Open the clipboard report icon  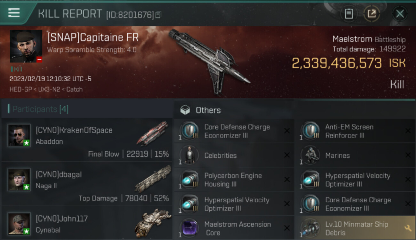(x=348, y=14)
